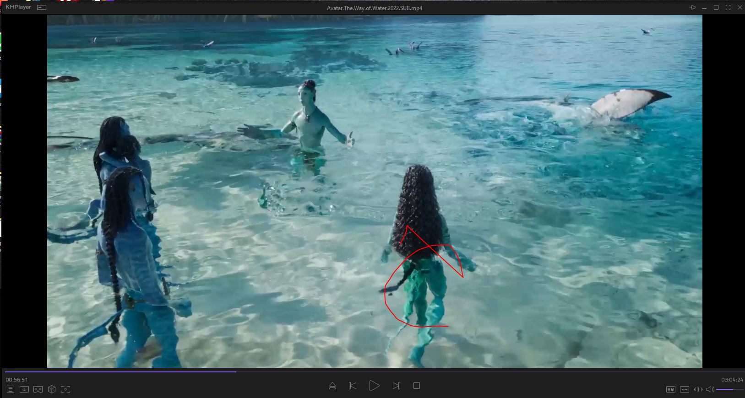Skip to the next track
This screenshot has width=745, height=398.
pos(397,386)
